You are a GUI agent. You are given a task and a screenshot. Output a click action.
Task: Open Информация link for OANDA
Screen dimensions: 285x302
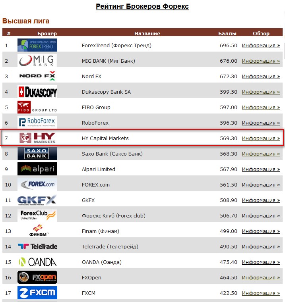(261, 262)
